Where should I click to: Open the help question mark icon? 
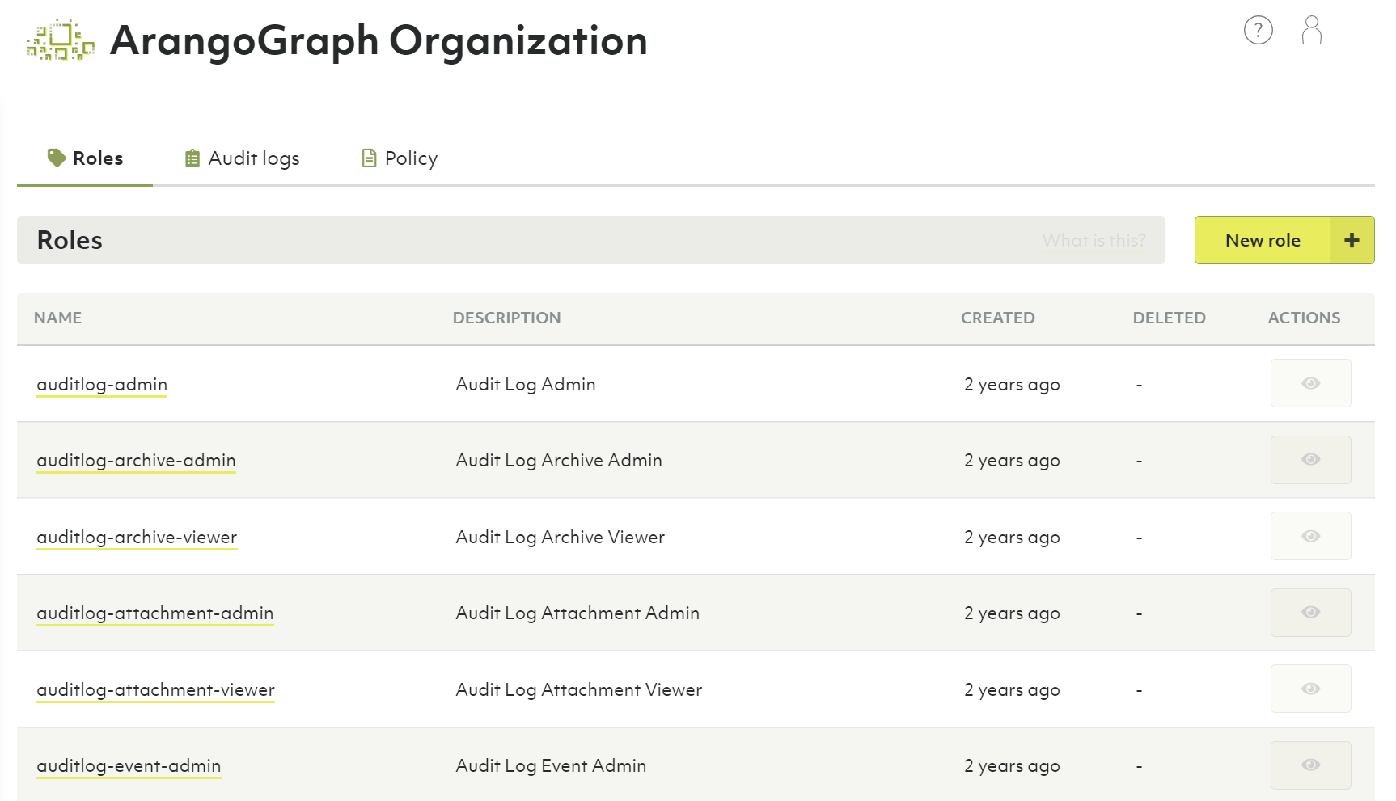coord(1258,30)
